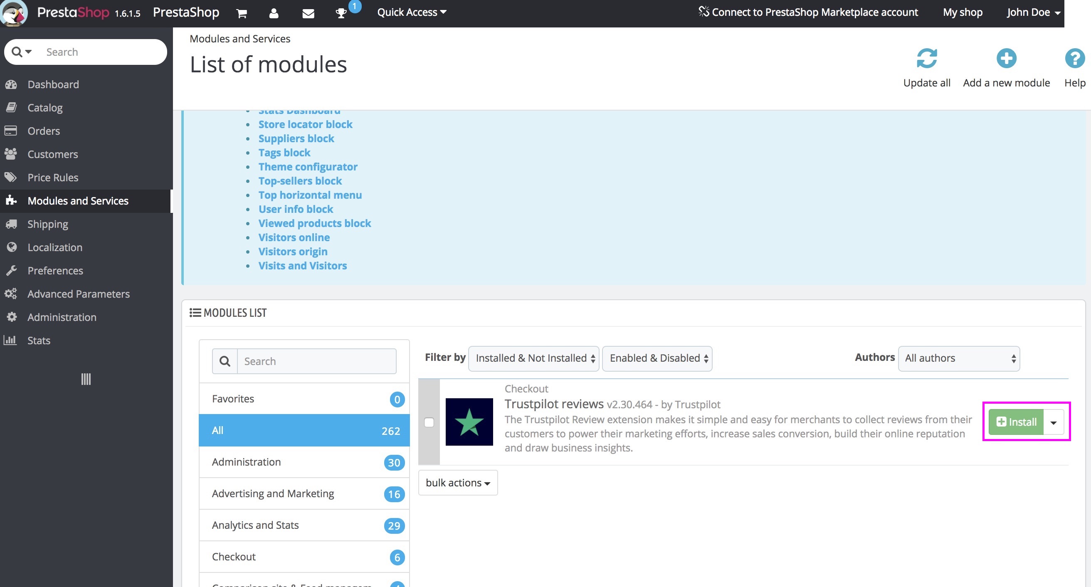
Task: Open the User info block link
Action: 296,209
